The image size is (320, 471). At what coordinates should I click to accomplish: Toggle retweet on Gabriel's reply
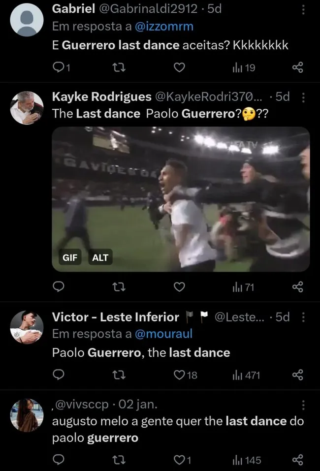click(x=119, y=68)
